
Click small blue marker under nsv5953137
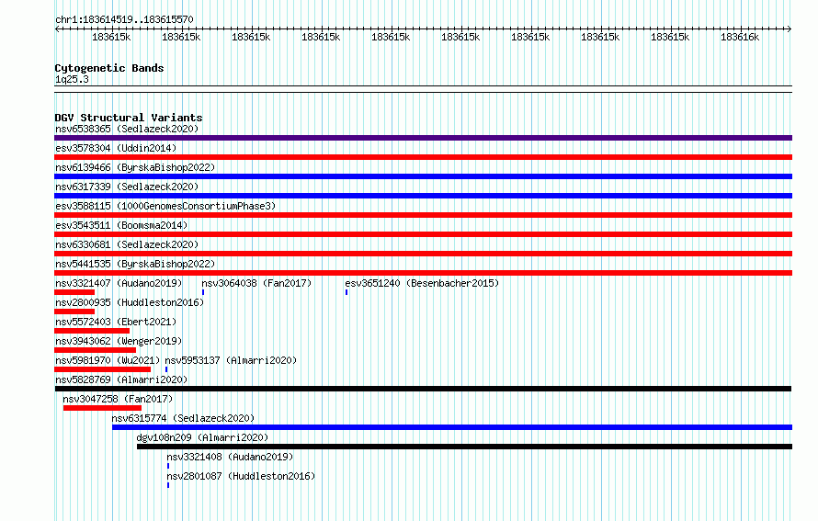click(166, 369)
